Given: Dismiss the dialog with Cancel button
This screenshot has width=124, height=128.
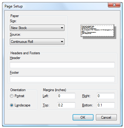Looking at the screenshot, I should (106, 118).
